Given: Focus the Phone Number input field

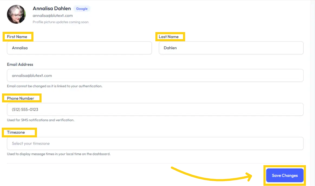Looking at the screenshot, I should point(155,109).
